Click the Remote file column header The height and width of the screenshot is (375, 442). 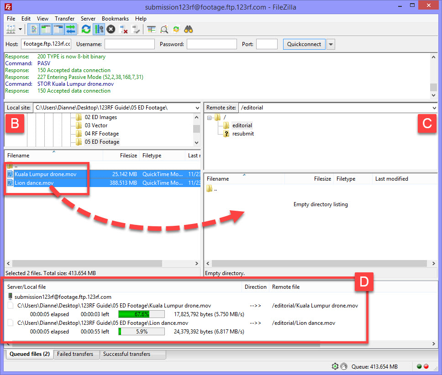[x=285, y=287]
